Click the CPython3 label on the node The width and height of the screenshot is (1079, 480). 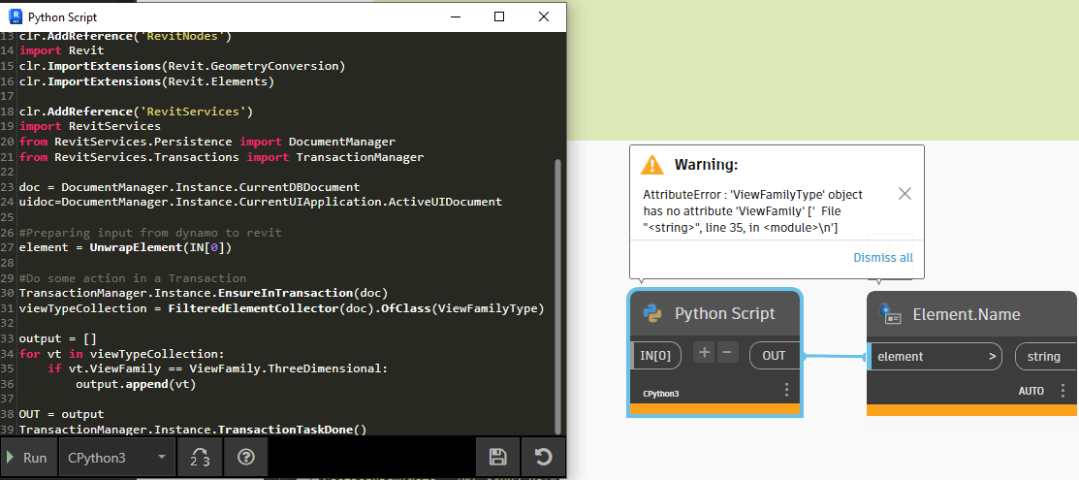click(660, 394)
